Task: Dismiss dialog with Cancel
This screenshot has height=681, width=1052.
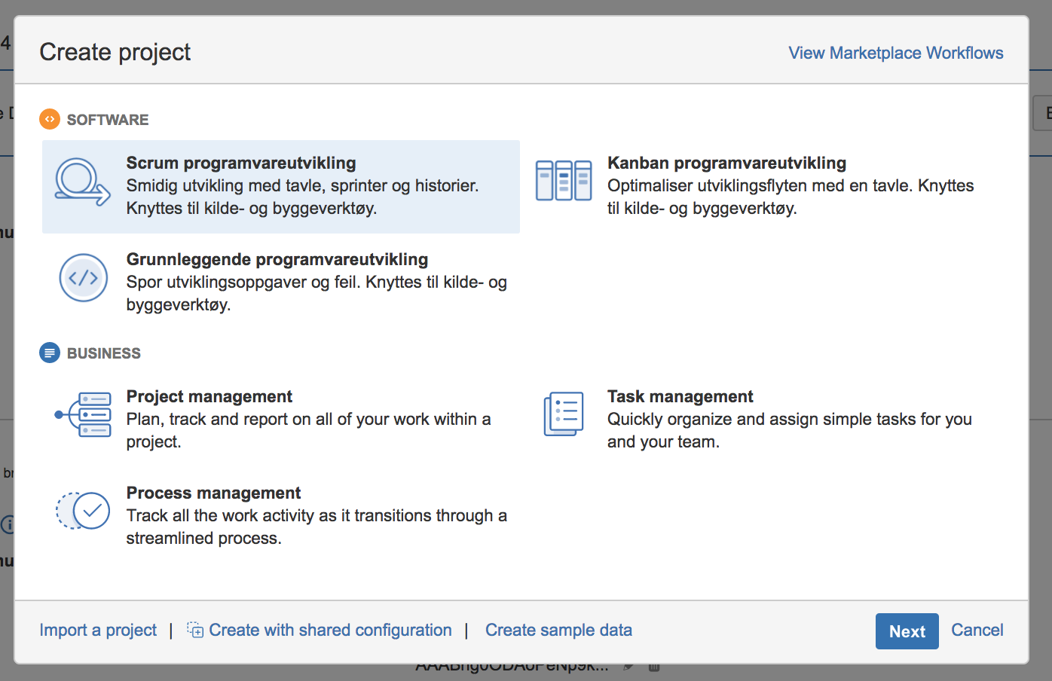Action: point(977,630)
